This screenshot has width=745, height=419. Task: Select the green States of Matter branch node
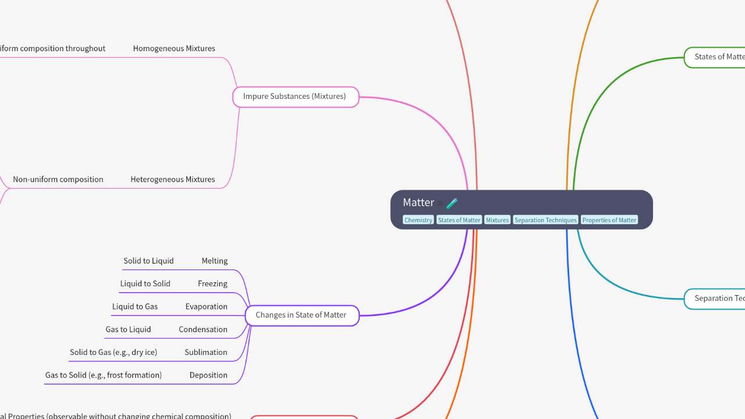(715, 57)
